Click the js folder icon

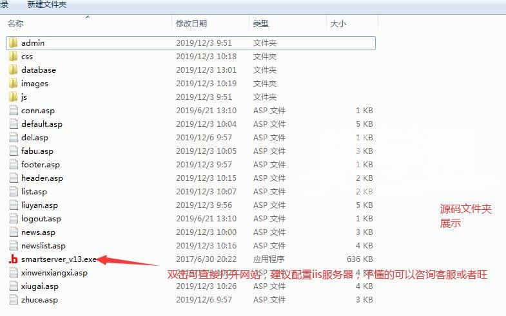14,97
